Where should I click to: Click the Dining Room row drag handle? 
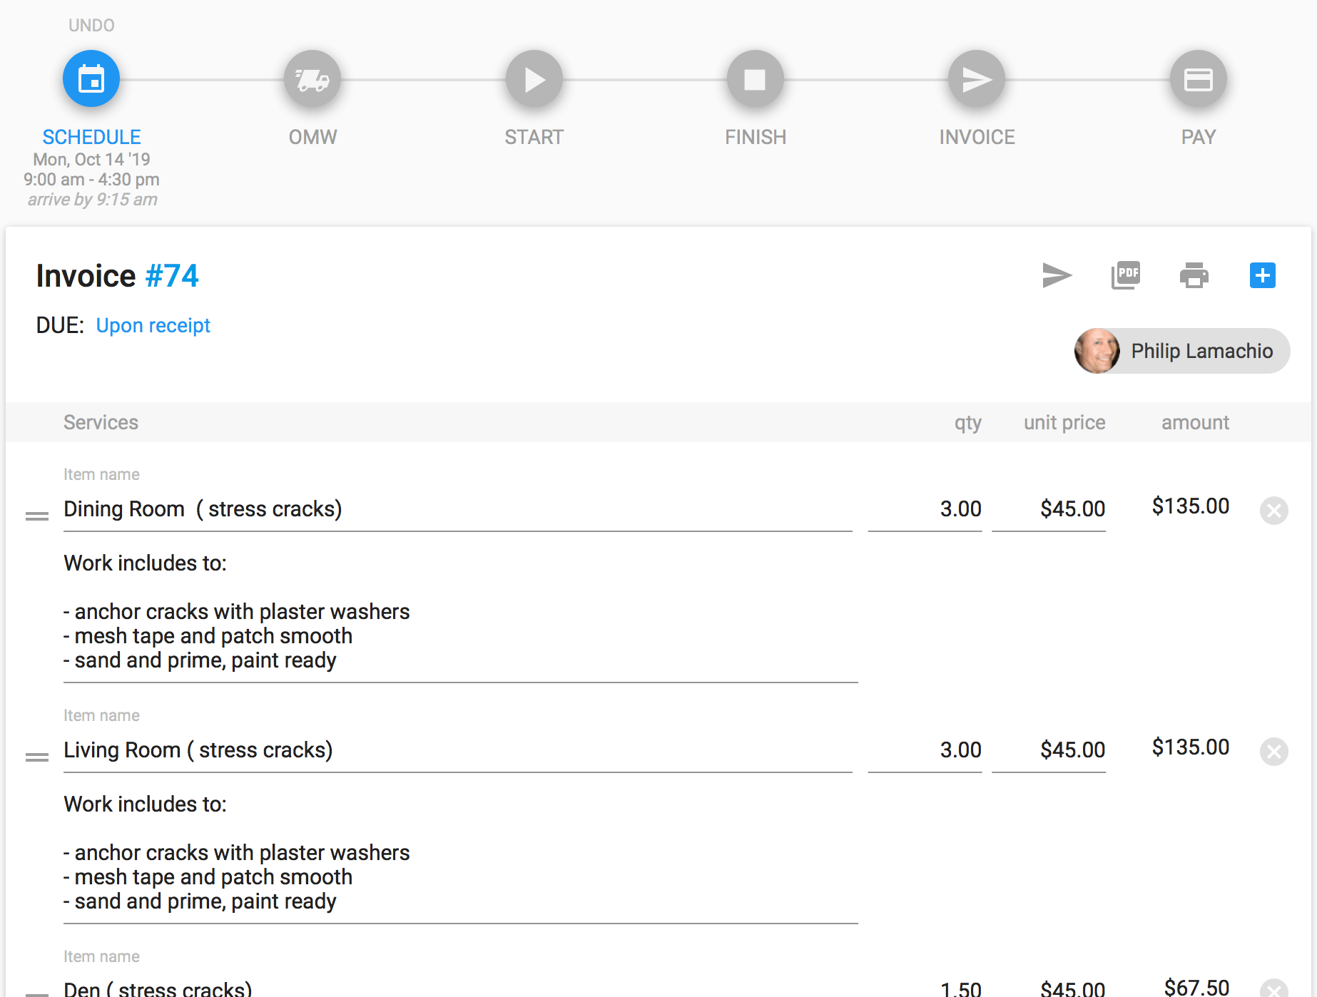point(37,516)
